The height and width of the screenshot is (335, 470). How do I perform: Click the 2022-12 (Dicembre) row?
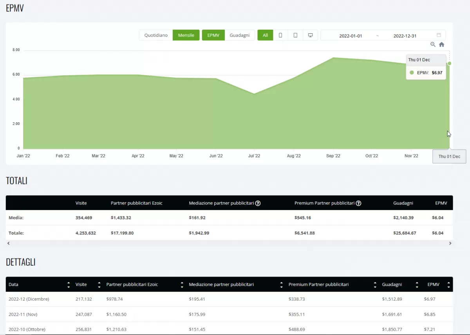pos(29,299)
